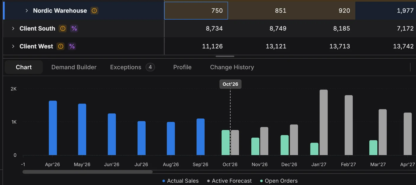Screen dimensions: 416x185
Task: Click the panel splitter handle above tabs
Action: point(225,56)
